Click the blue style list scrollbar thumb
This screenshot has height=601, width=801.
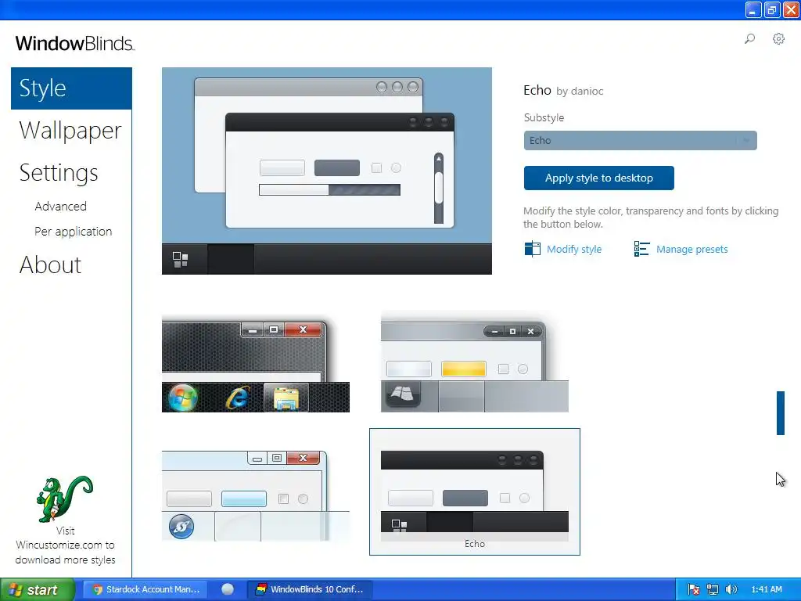point(781,413)
